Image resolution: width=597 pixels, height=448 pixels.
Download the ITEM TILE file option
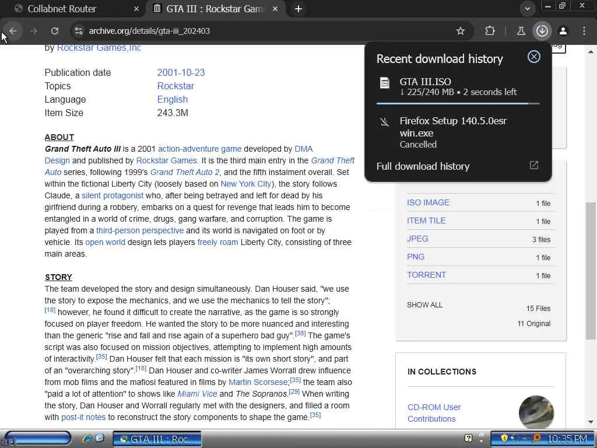[426, 220]
